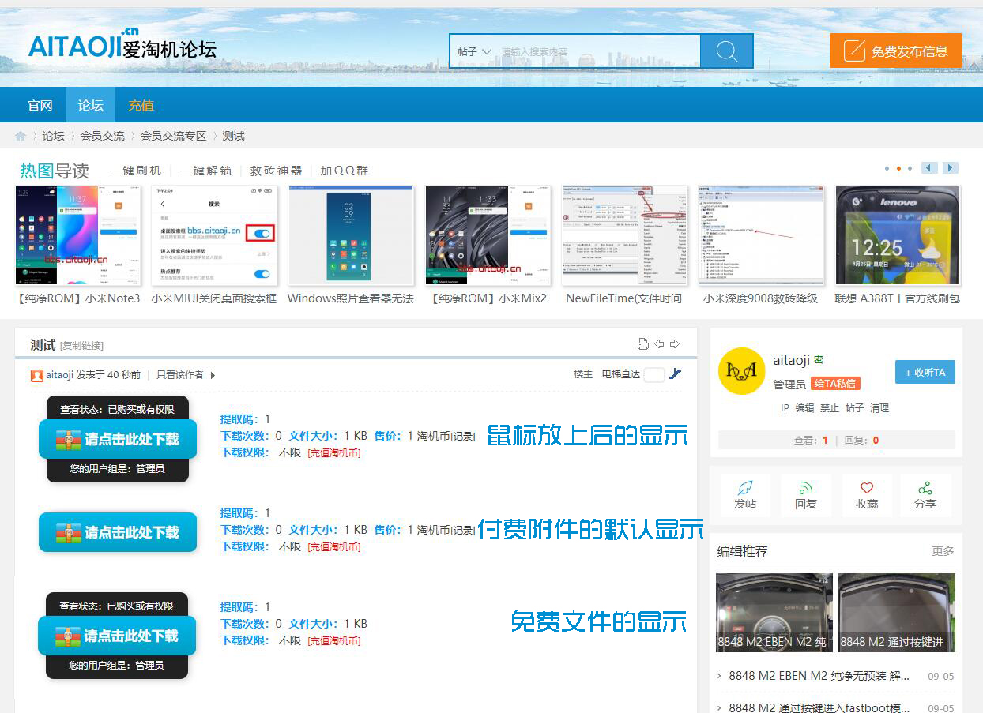Click the triangle beside 只看该作者
The width and height of the screenshot is (983, 713).
point(213,375)
